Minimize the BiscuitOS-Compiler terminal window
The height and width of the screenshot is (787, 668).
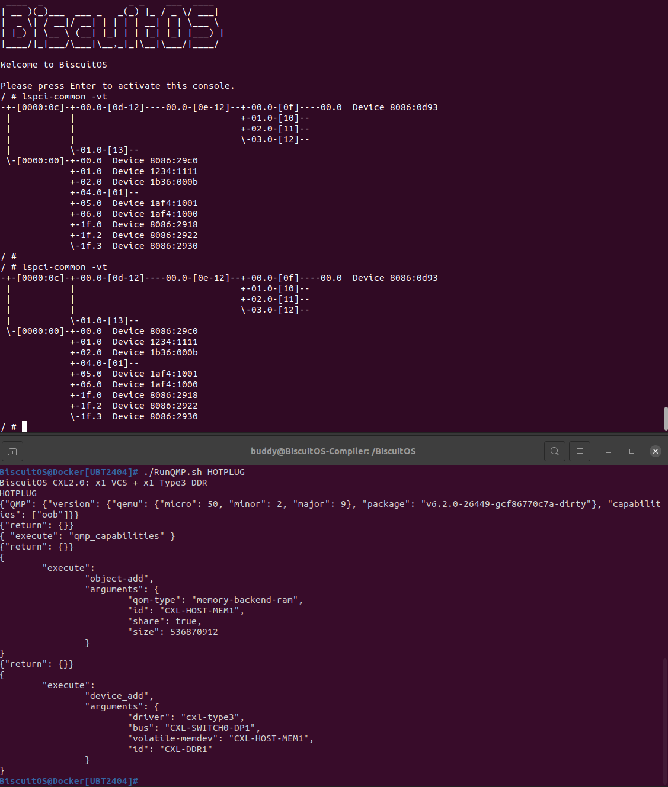point(608,451)
